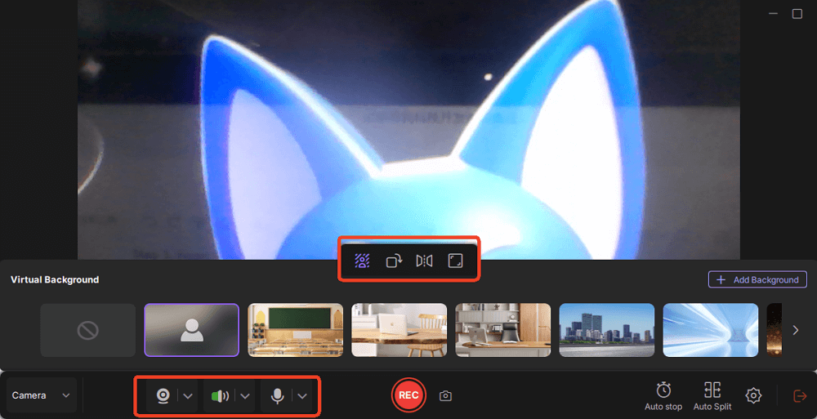Click the fullscreen preview icon

tap(455, 261)
